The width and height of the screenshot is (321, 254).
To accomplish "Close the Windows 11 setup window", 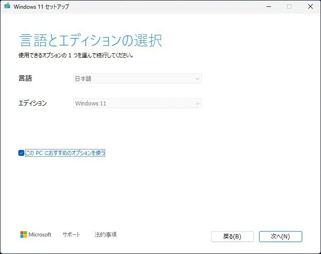I will pos(310,6).
